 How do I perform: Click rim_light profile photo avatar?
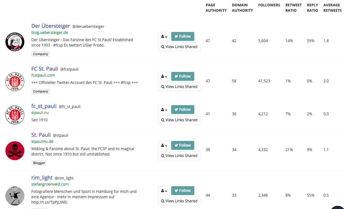15,196
